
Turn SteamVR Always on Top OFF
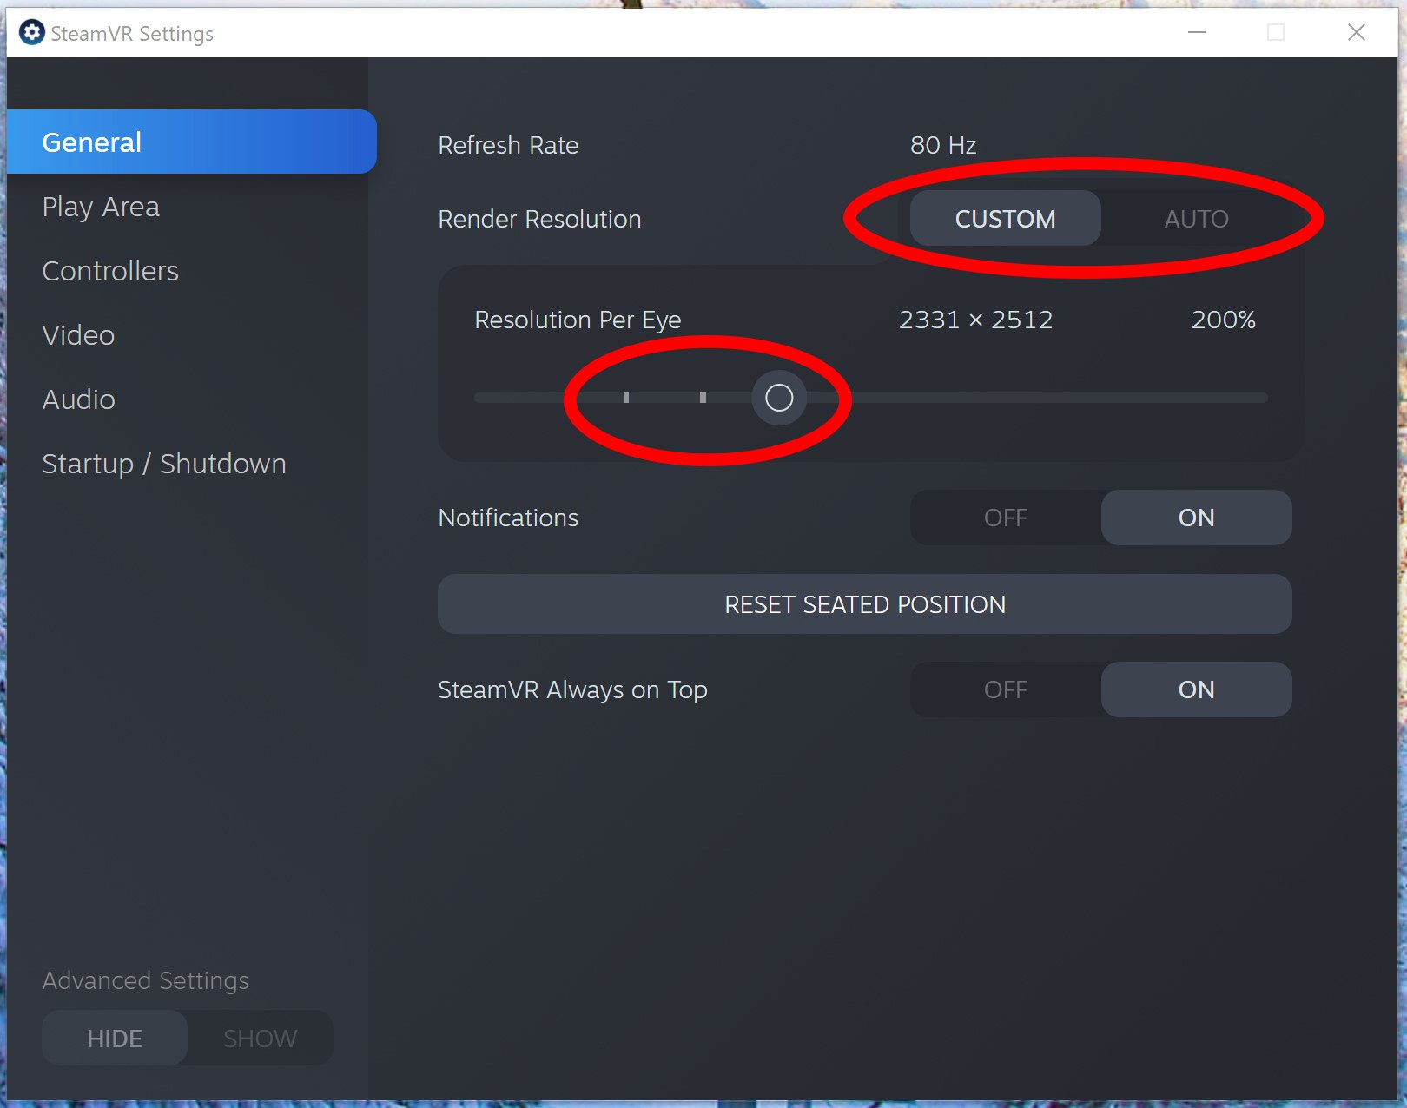(x=1006, y=689)
